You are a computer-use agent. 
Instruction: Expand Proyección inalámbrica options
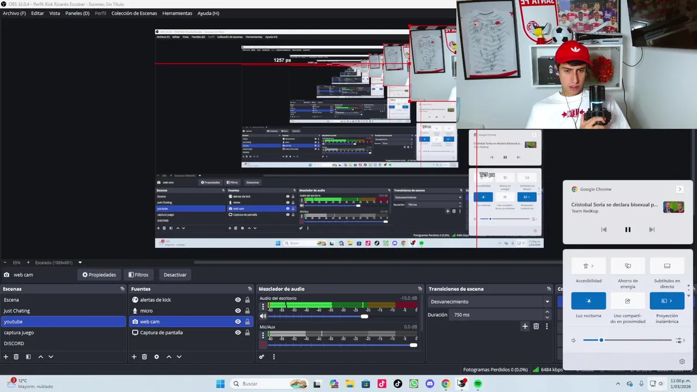coord(671,301)
